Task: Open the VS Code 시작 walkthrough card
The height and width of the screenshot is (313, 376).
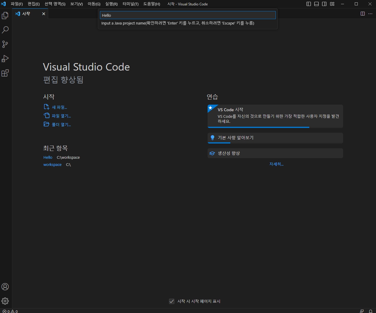Action: (x=275, y=116)
